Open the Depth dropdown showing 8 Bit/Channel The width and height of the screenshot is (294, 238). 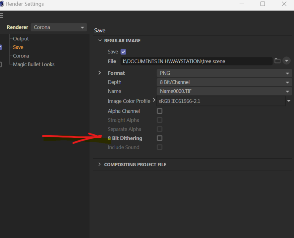(x=224, y=82)
